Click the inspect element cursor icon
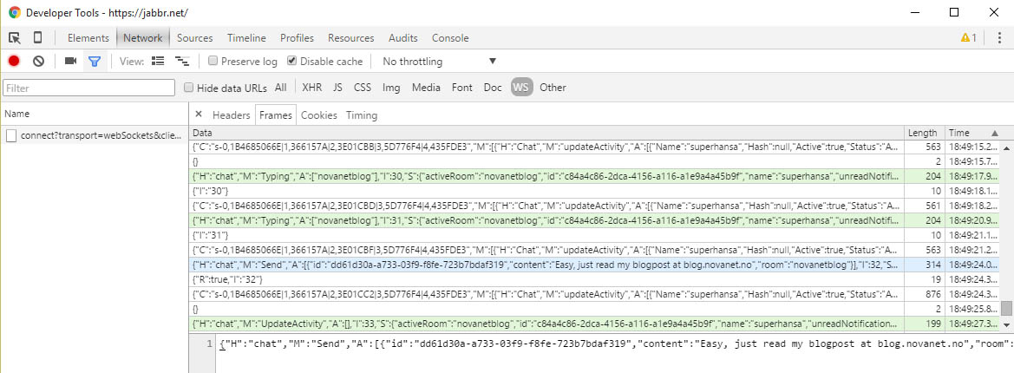1014x373 pixels. [x=14, y=38]
